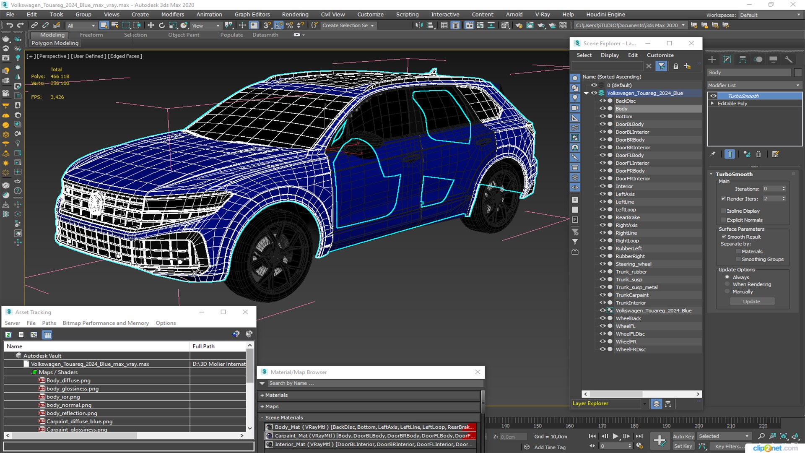Screen dimensions: 805x453
Task: Enable Separate by Smoothing Groups checkbox
Action: click(738, 259)
